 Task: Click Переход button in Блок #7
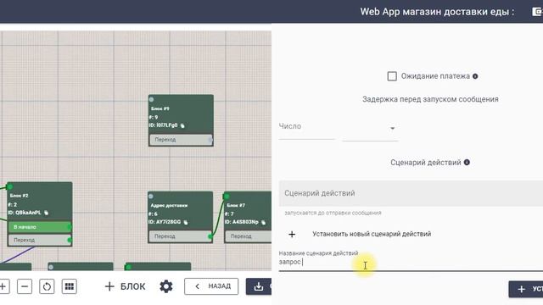(x=249, y=236)
